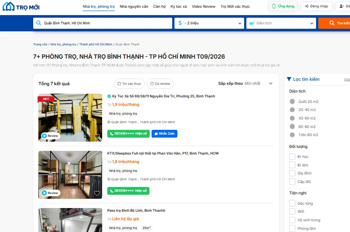Image resolution: width=350 pixels, height=232 pixels.
Task: Check the Gác lửng amenity checkbox
Action: (x=292, y=203)
